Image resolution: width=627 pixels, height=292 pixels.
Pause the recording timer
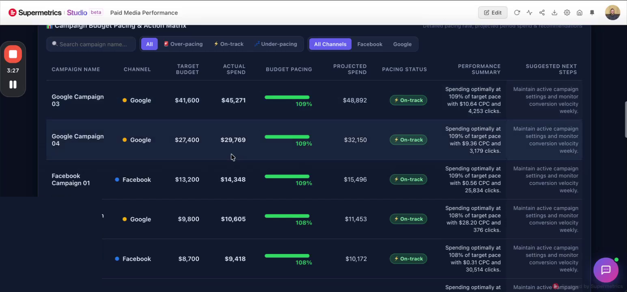coord(13,84)
